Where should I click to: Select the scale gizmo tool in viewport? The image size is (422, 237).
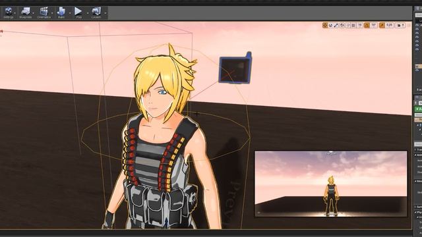336,25
